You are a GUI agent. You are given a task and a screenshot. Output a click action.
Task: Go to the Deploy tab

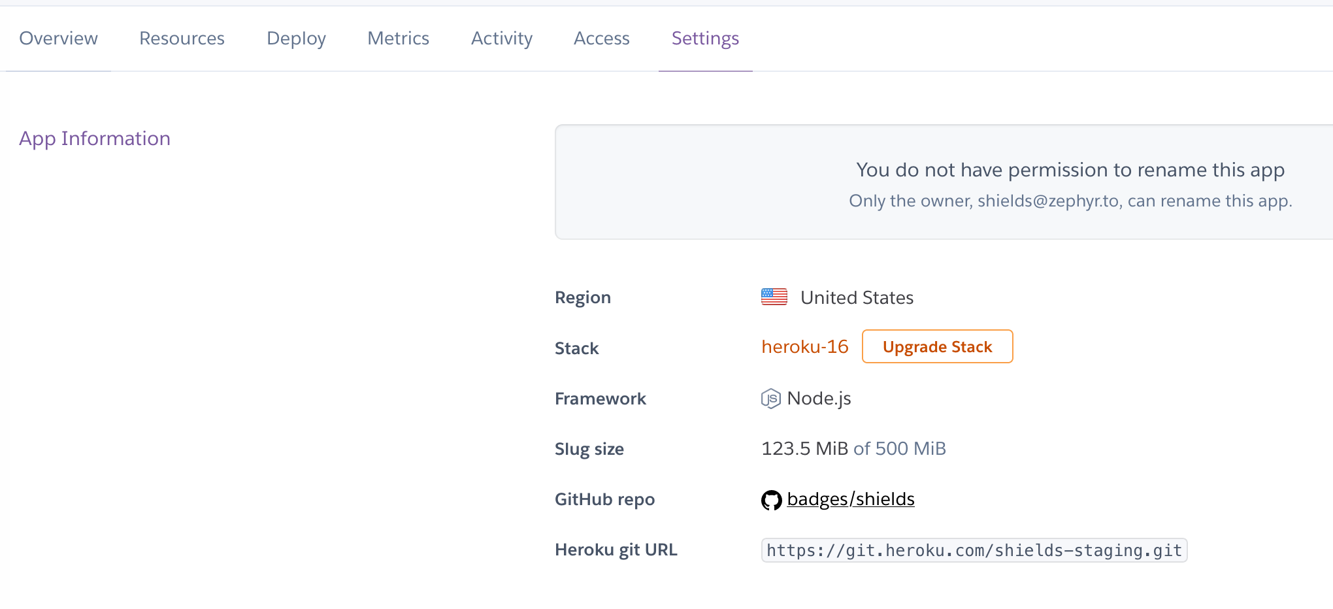click(x=296, y=39)
